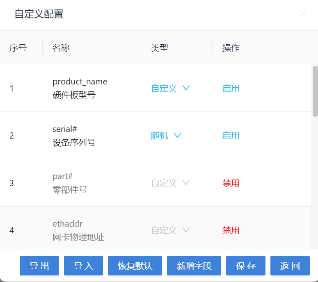Expand serial# row 随机 type dropdown
The width and height of the screenshot is (318, 282).
(166, 136)
